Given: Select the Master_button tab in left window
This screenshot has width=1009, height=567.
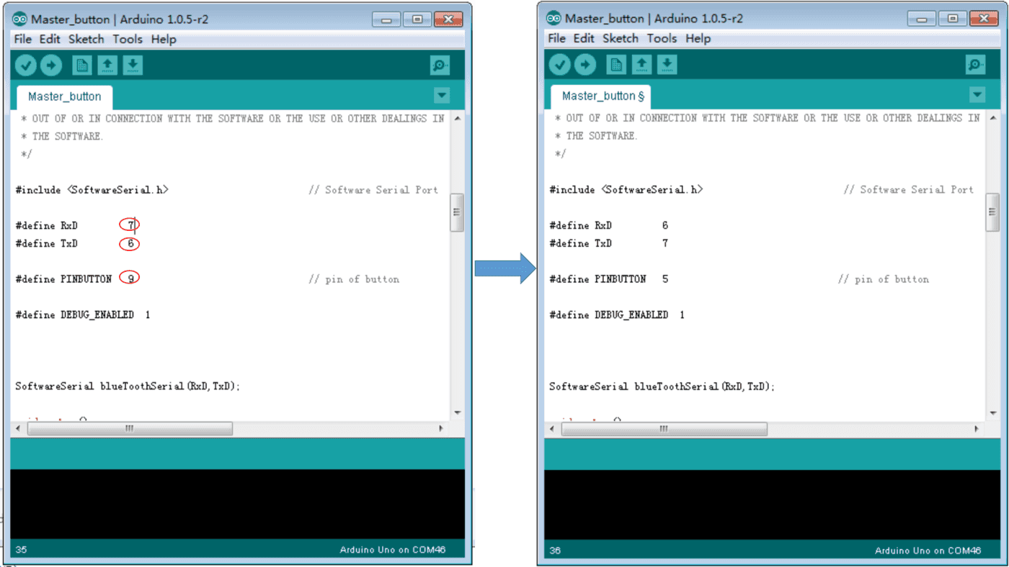Looking at the screenshot, I should (64, 96).
